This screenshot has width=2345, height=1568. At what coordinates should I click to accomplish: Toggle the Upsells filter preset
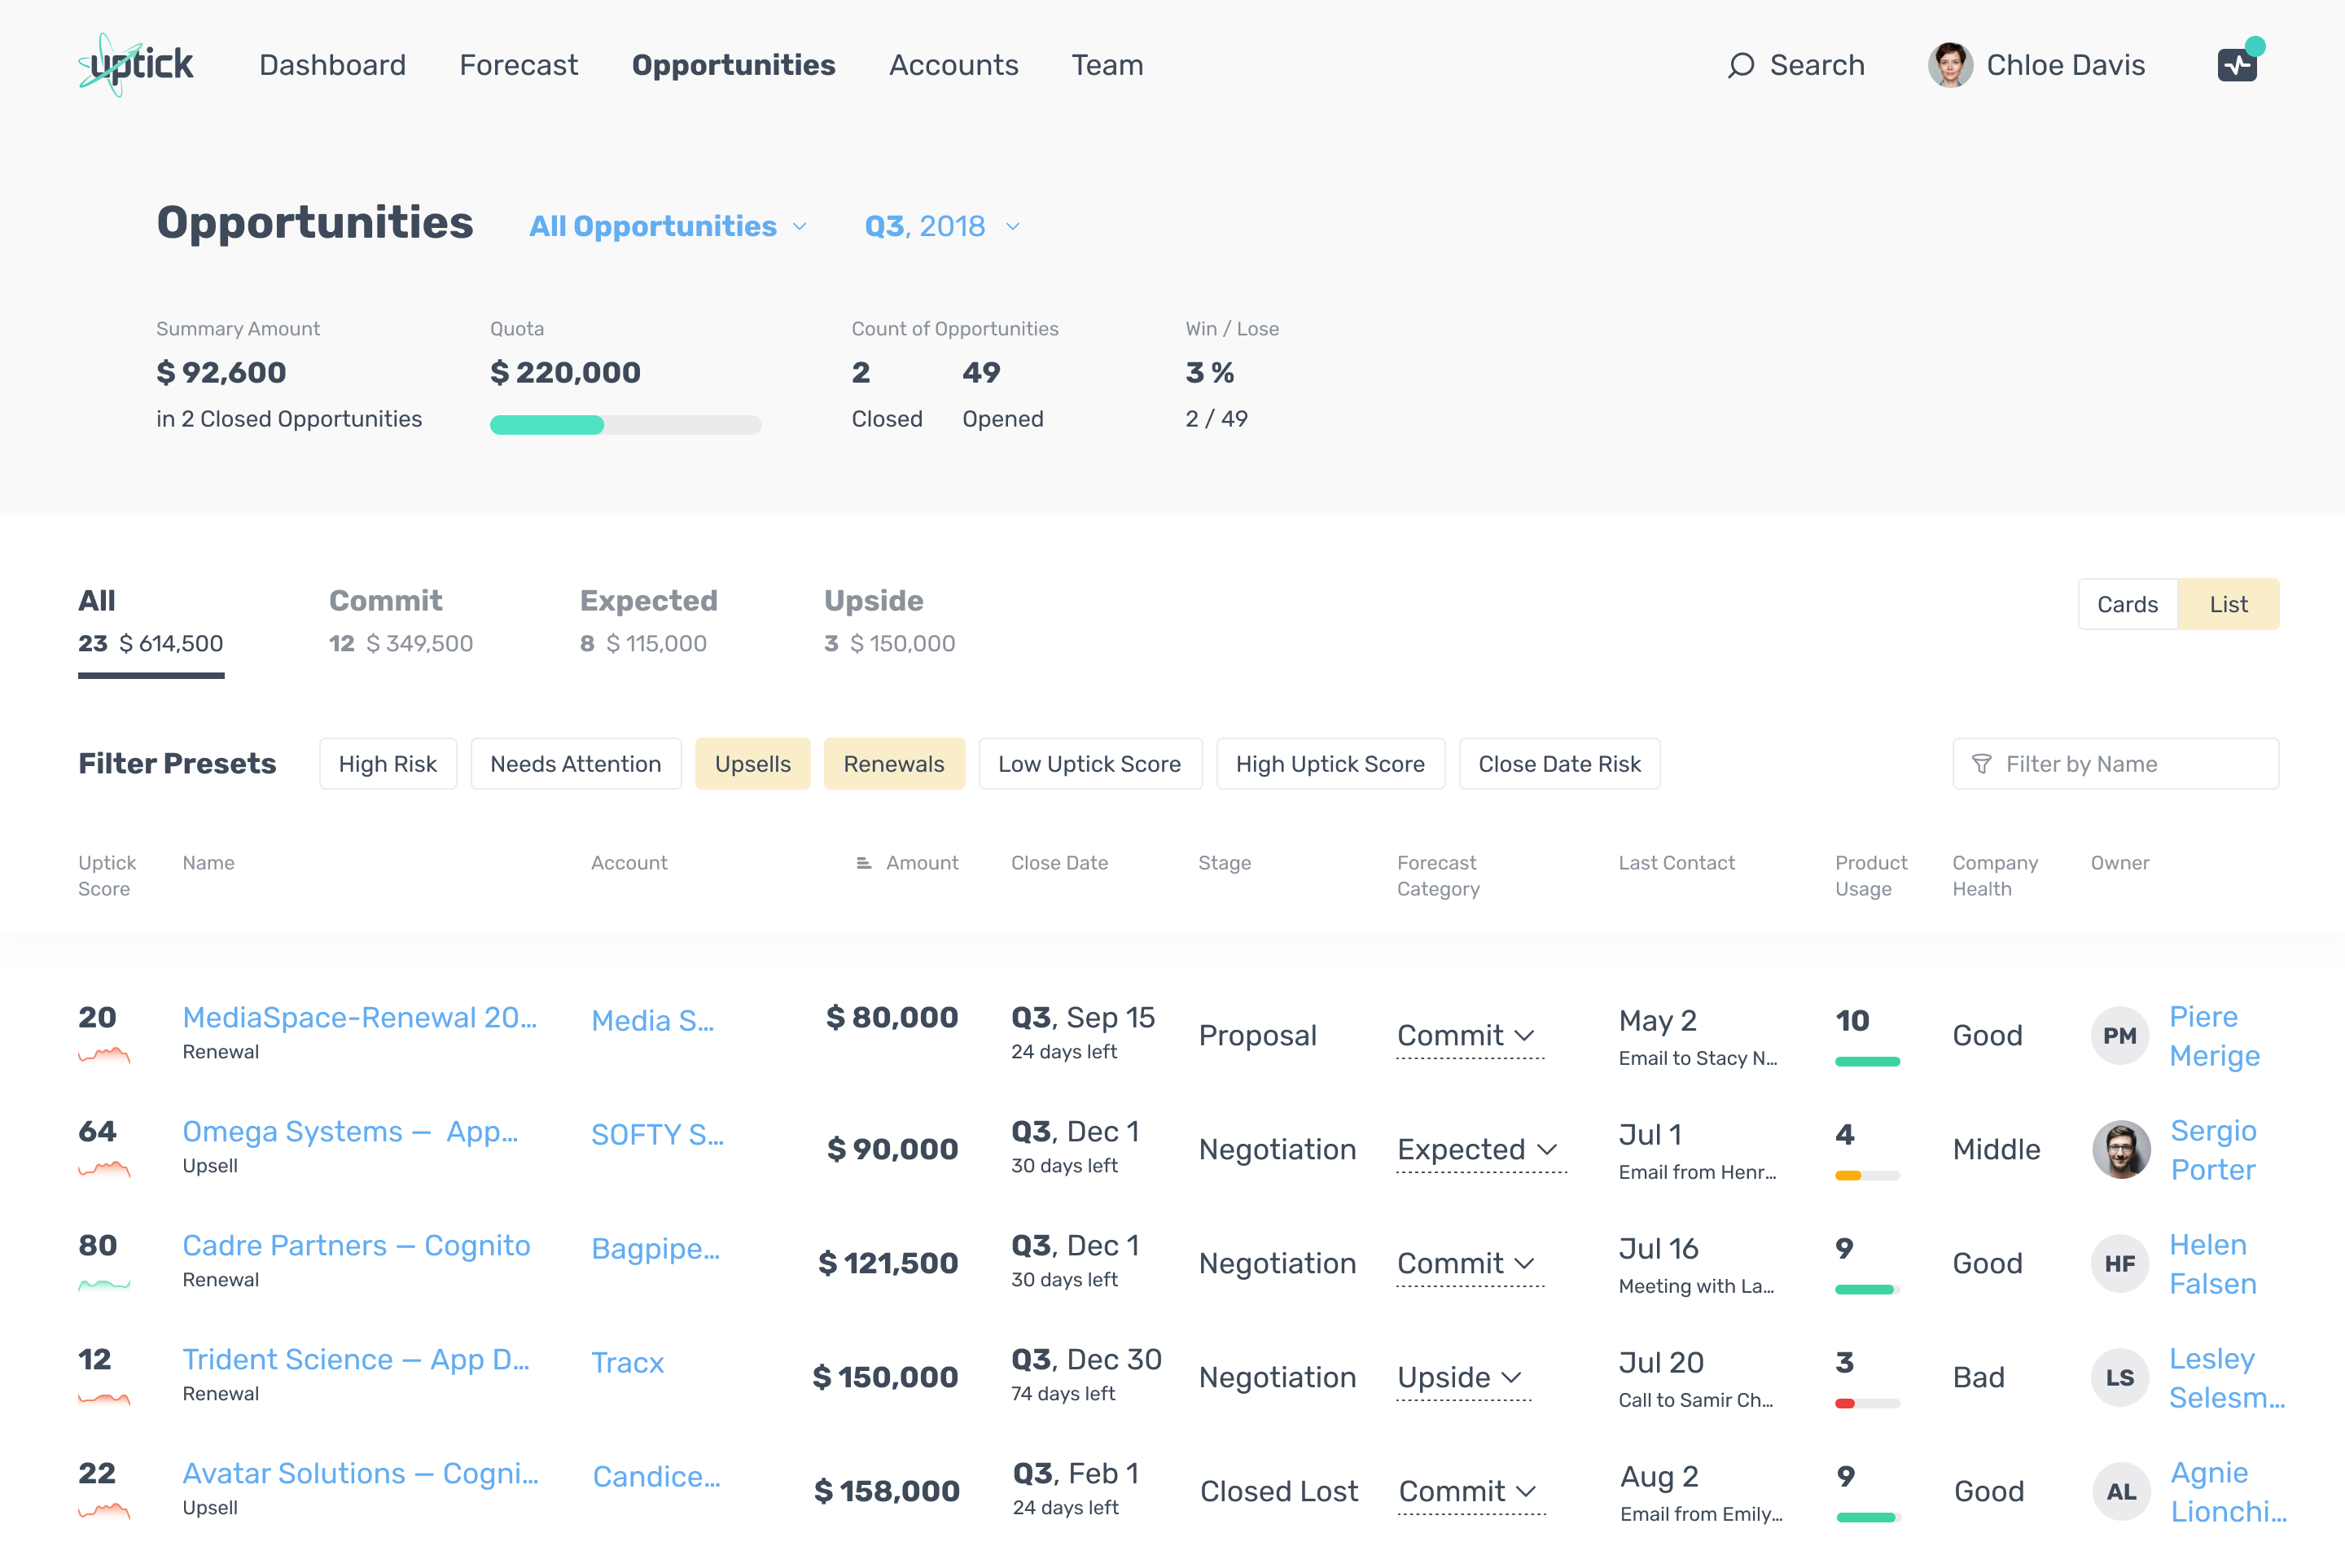coord(752,764)
